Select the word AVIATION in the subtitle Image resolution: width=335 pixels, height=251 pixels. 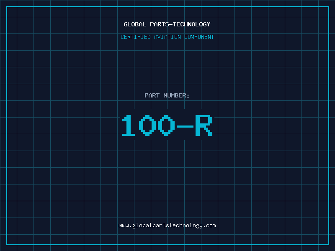pos(167,37)
